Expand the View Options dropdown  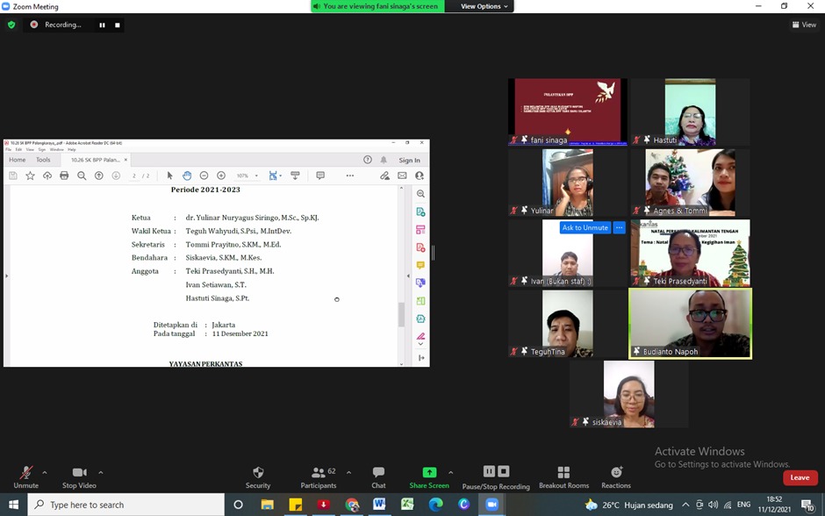coord(484,6)
